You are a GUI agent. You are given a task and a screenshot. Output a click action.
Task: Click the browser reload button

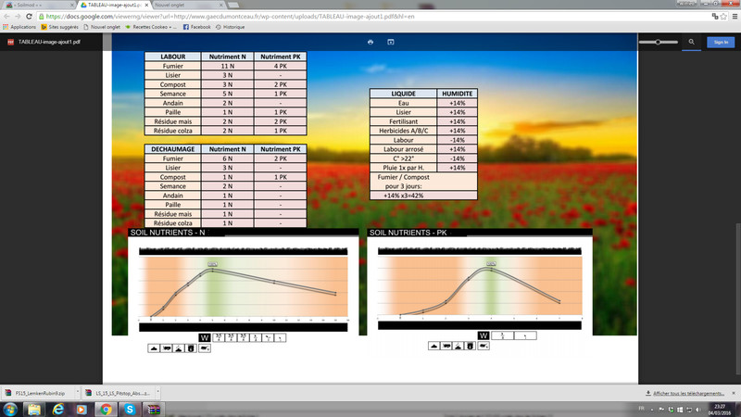pos(29,16)
